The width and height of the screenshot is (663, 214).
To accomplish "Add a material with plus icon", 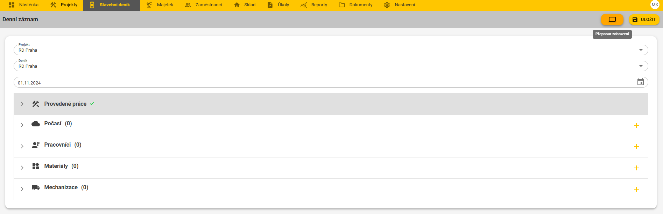I will (x=636, y=168).
